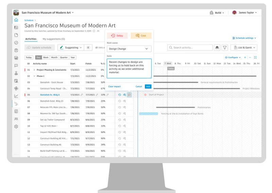Open the Files document icon in sidebar
272x193 pixels.
click(16, 35)
